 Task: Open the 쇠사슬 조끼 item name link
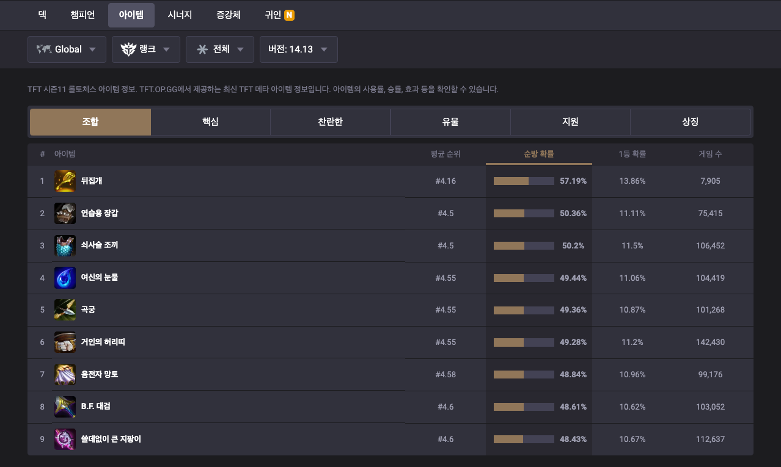(x=100, y=245)
